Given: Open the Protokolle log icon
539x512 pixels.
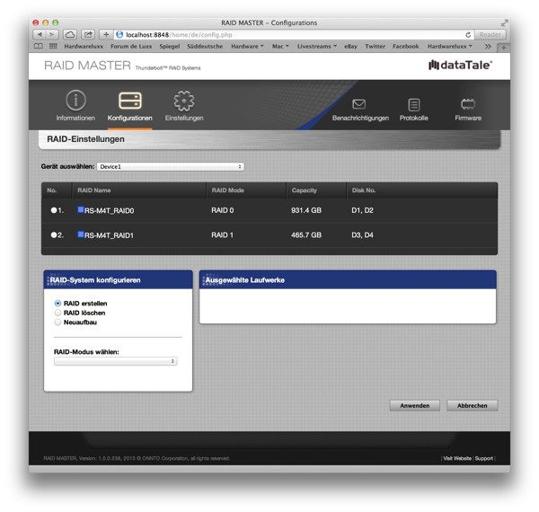Looking at the screenshot, I should 414,105.
